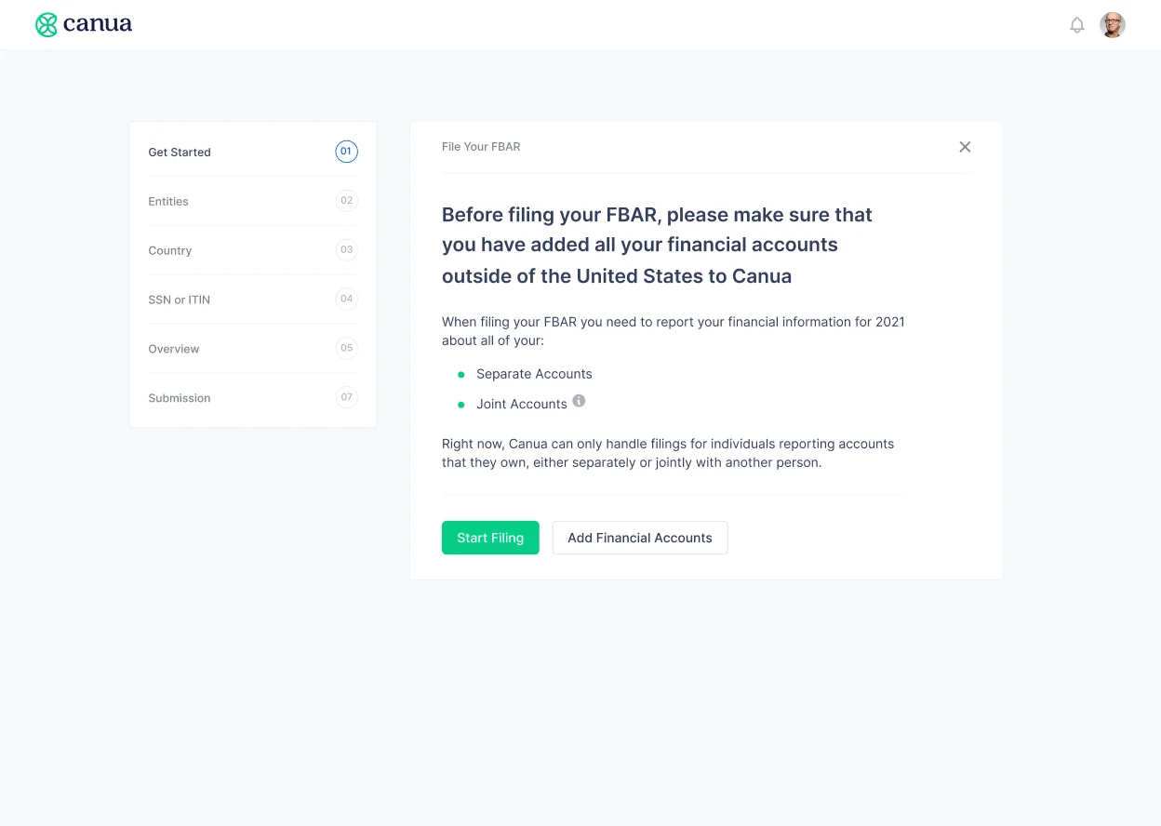This screenshot has height=826, width=1161.
Task: Click the 'Before filing your FBAR' heading
Action: [x=657, y=246]
